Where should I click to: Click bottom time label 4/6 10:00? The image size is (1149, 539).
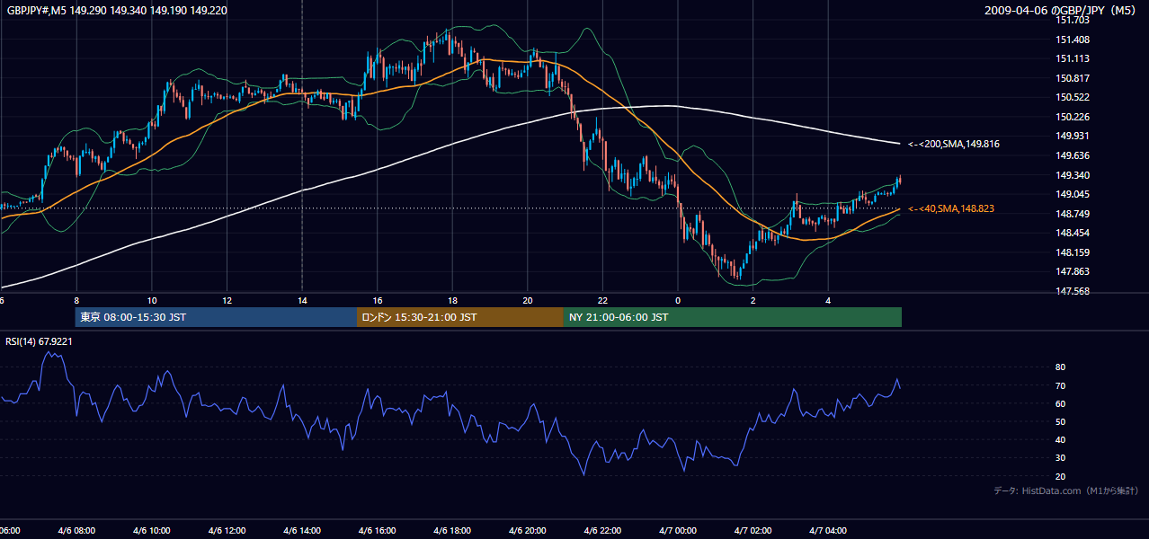pos(152,530)
